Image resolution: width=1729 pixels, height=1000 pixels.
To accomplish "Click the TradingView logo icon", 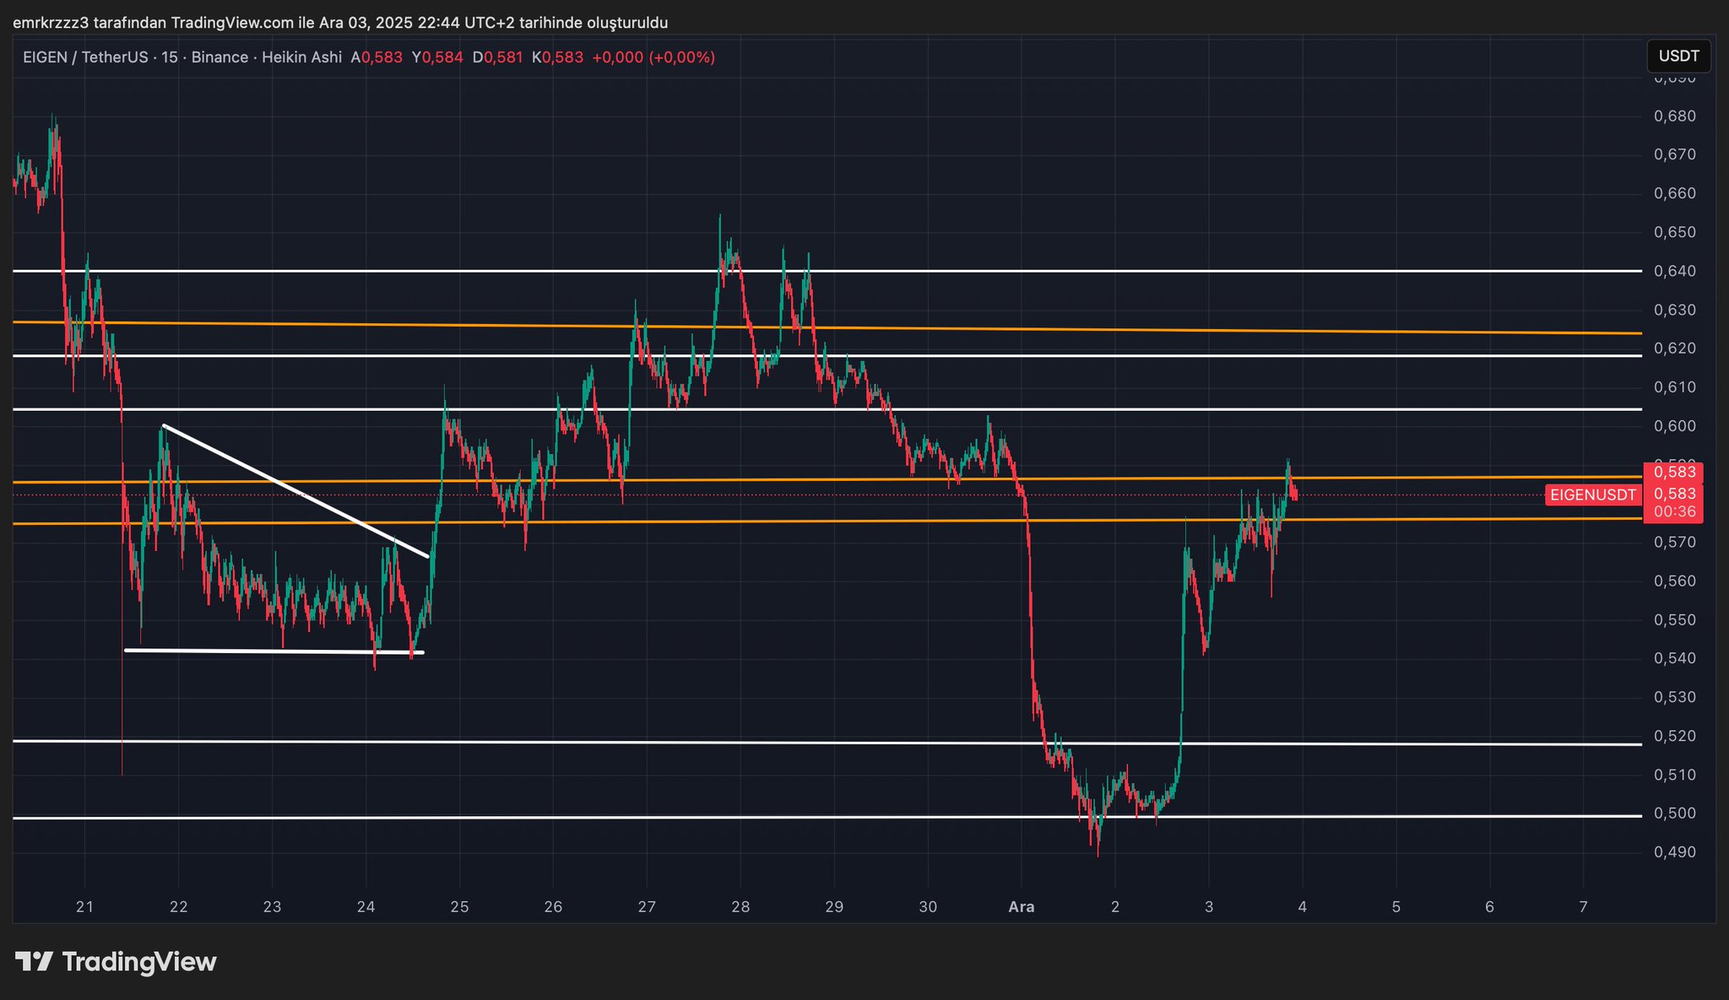I will pyautogui.click(x=34, y=961).
